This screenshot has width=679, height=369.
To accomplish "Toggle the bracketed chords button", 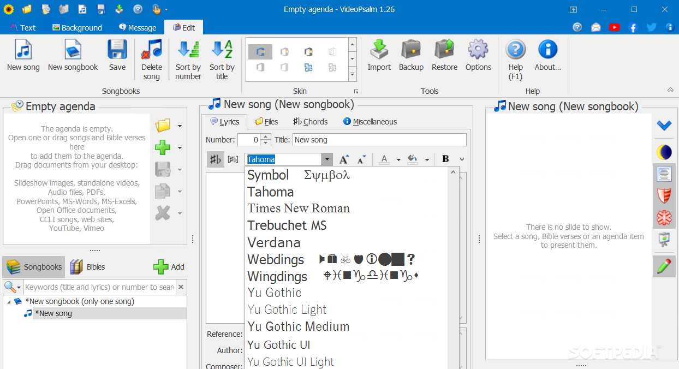I will (233, 159).
